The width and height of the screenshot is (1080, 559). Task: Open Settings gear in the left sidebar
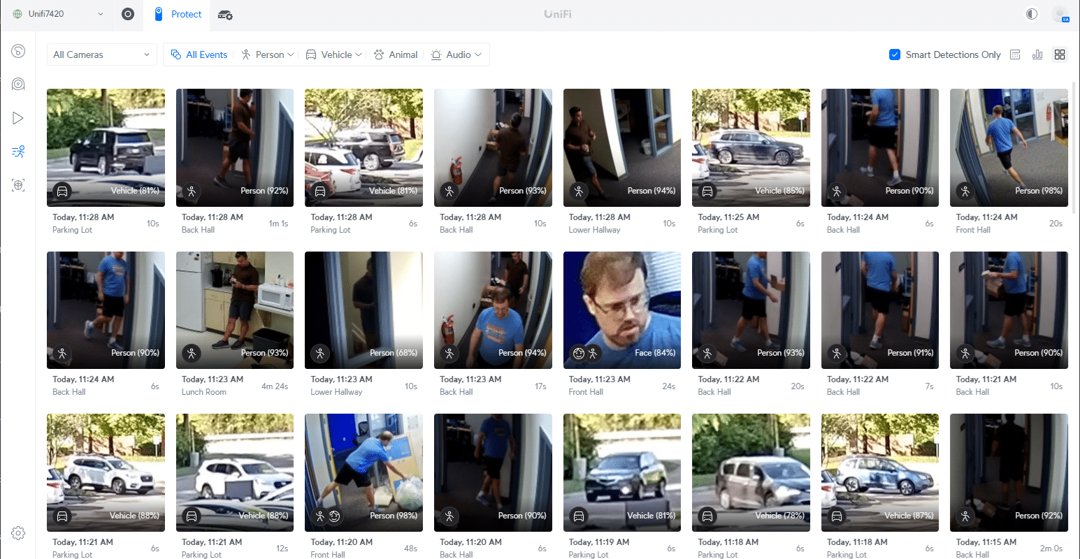coord(18,533)
